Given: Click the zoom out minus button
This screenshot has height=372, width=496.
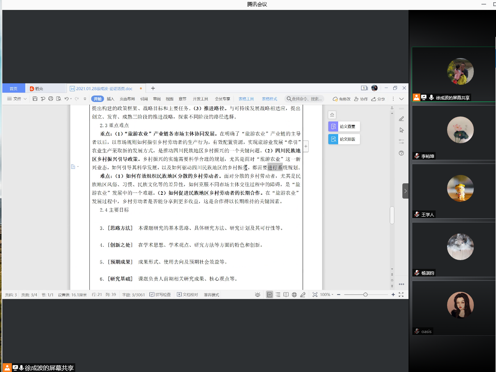Looking at the screenshot, I should (x=339, y=295).
